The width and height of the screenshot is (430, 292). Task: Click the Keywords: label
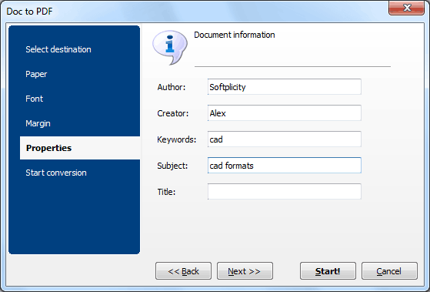point(177,139)
